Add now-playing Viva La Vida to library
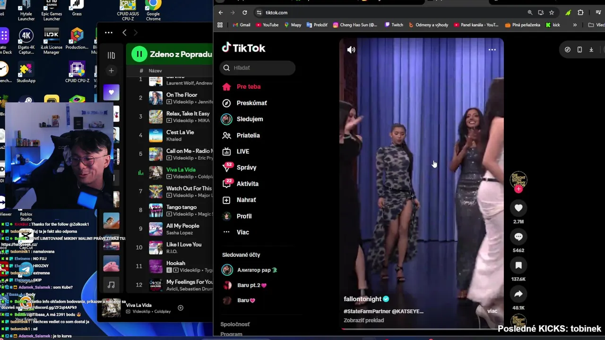 click(x=181, y=308)
